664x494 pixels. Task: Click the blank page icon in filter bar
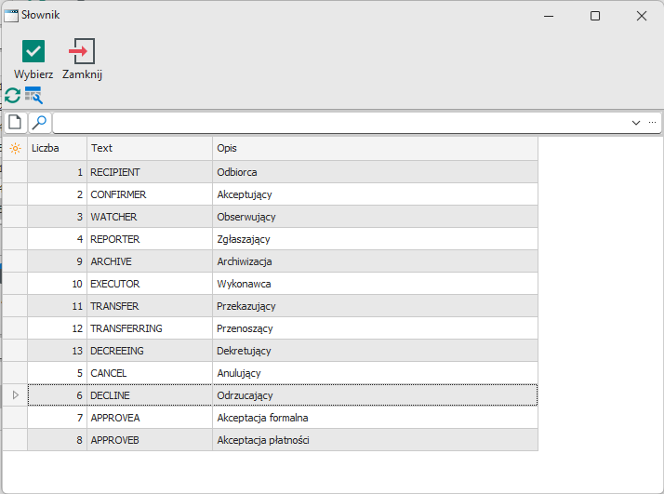click(15, 123)
